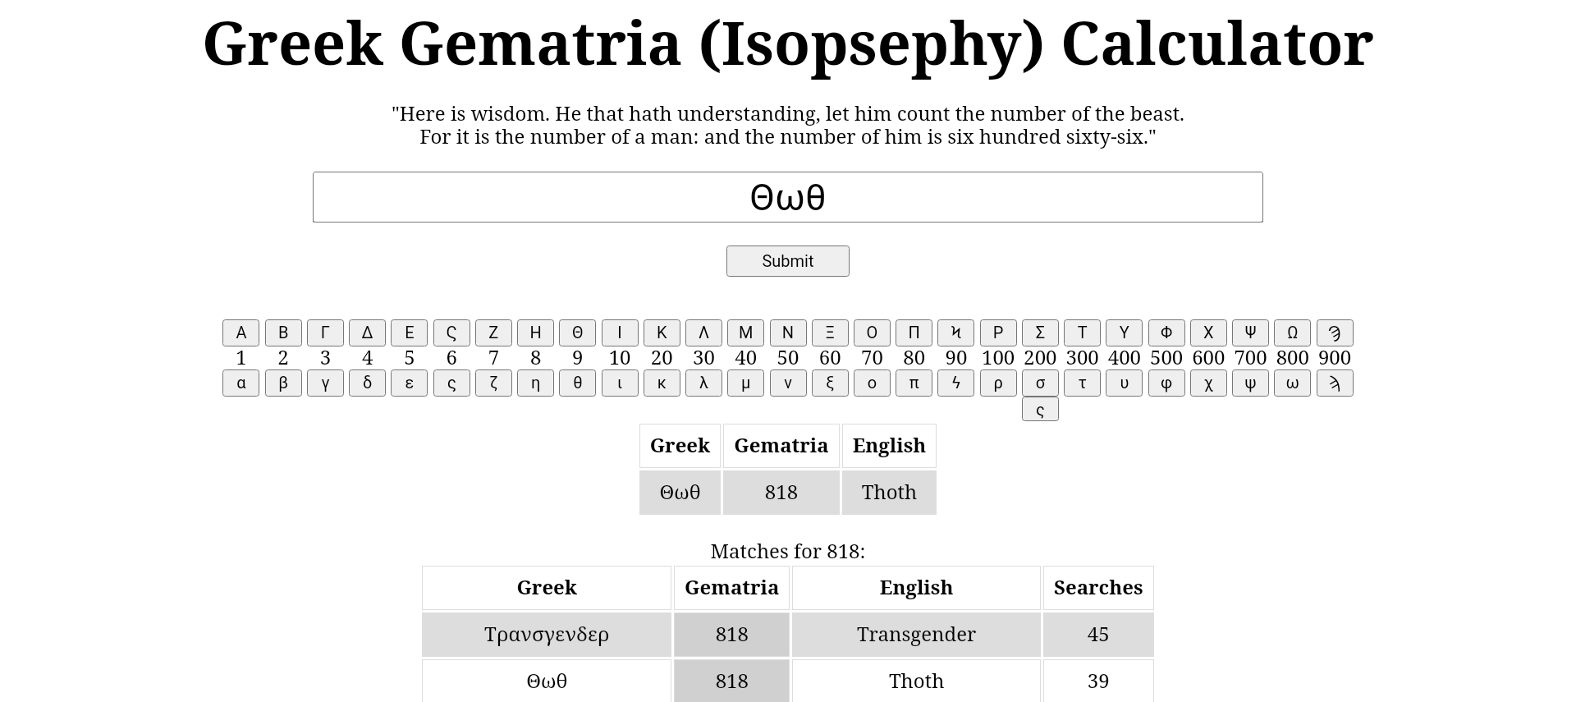Insert lowercase lambda letter
This screenshot has width=1576, height=702.
point(703,383)
